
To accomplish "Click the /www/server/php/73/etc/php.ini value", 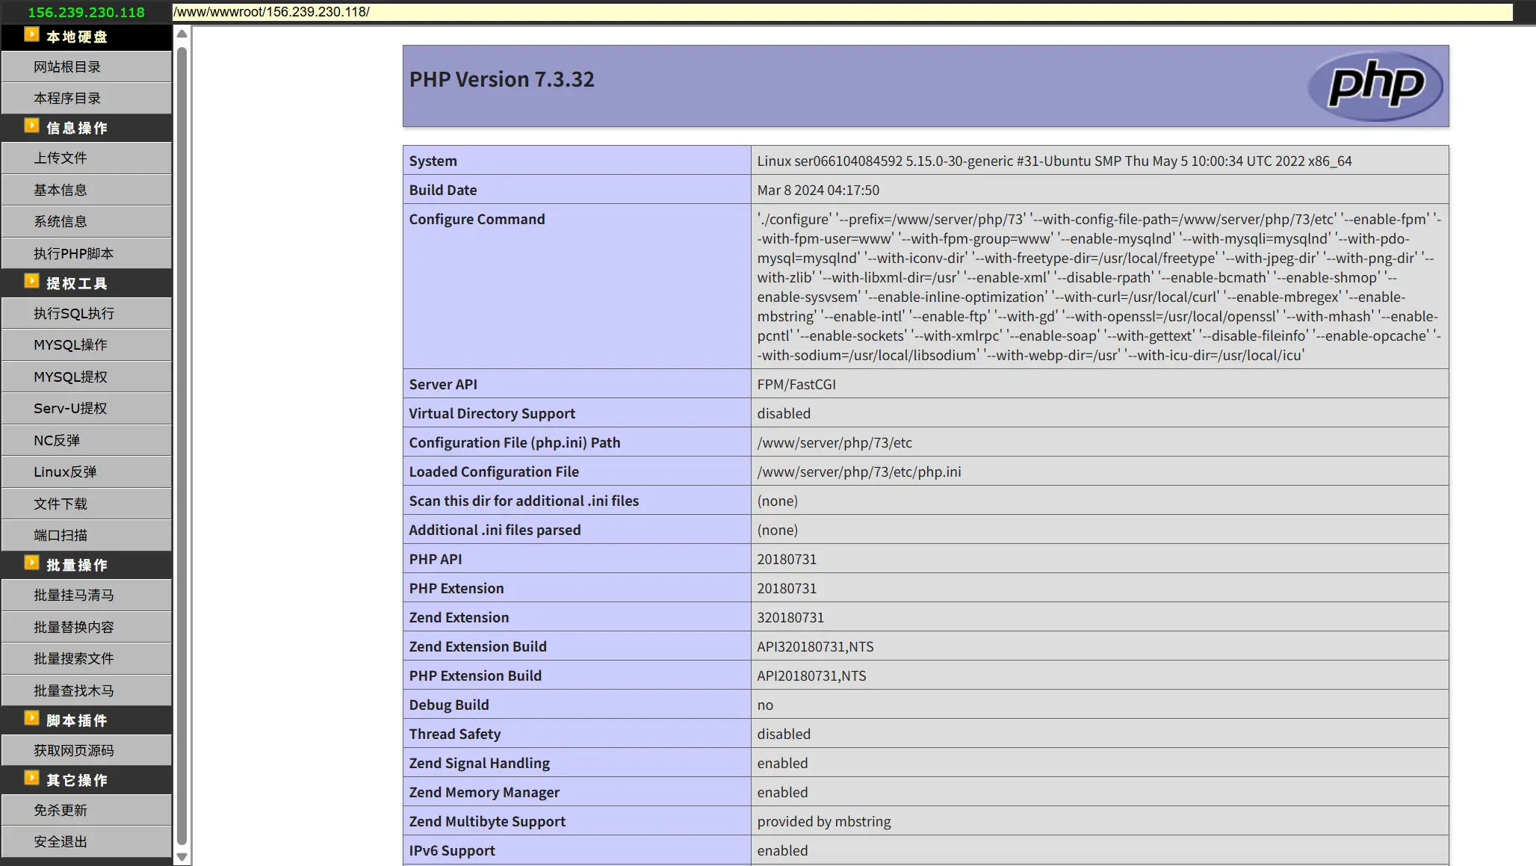I will coord(859,471).
